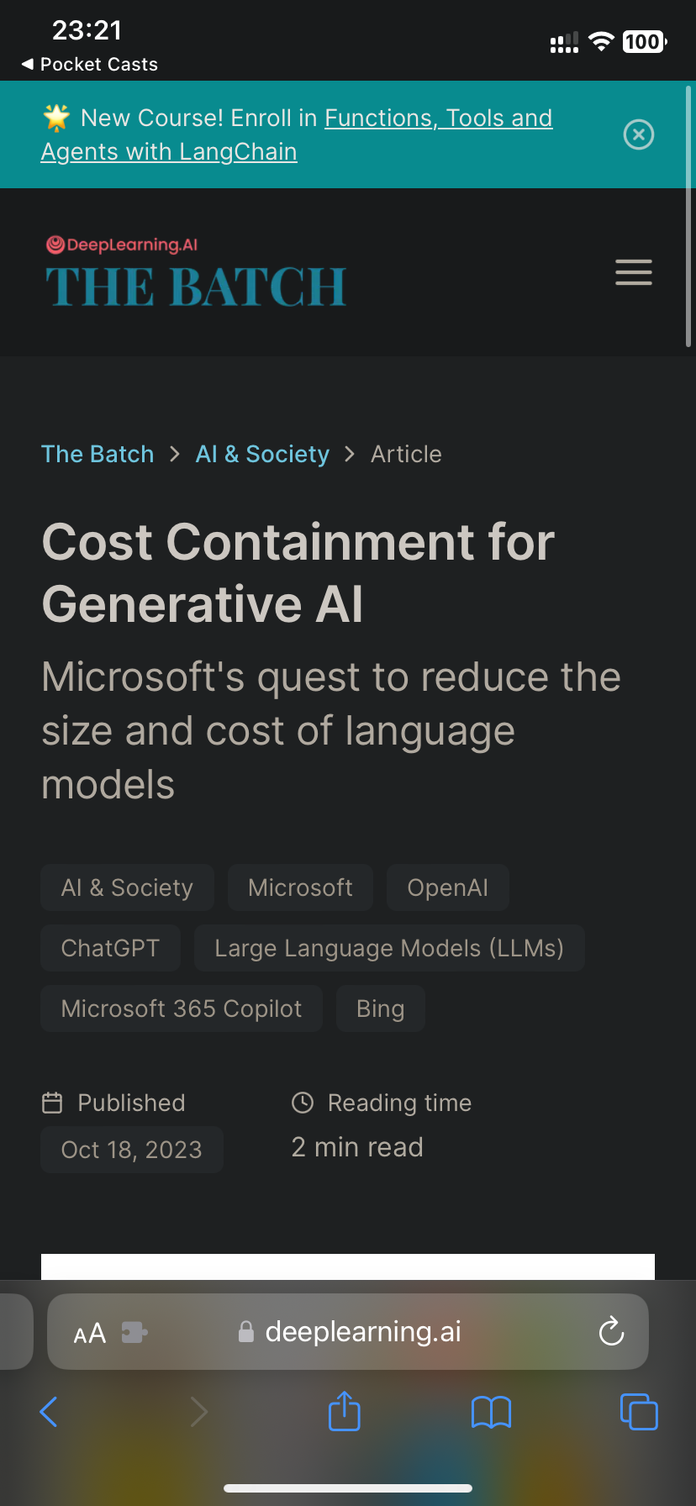Open the Bing tag

[x=381, y=1008]
